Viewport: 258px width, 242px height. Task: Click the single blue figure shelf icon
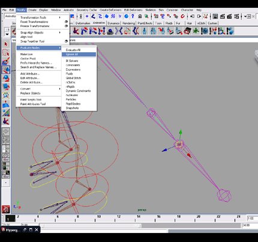pos(145,31)
